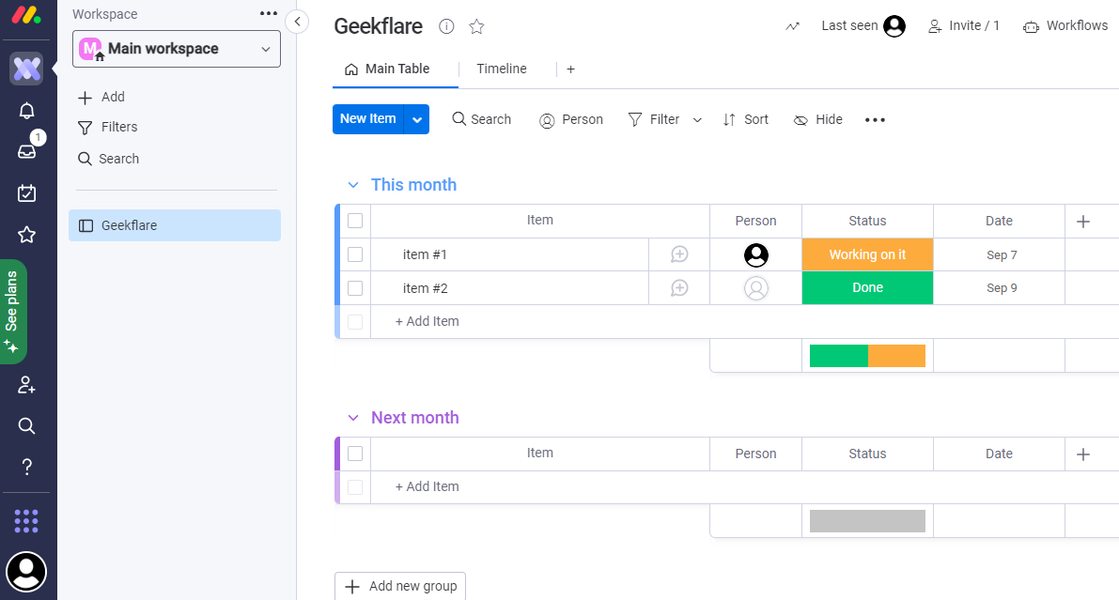The width and height of the screenshot is (1119, 600).
Task: Star the Geekflare board as favorite
Action: (x=476, y=26)
